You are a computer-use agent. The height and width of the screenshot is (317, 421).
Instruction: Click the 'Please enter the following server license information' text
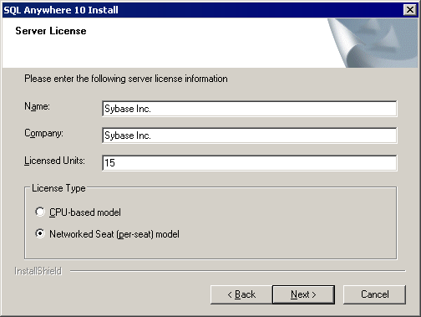pyautogui.click(x=126, y=79)
